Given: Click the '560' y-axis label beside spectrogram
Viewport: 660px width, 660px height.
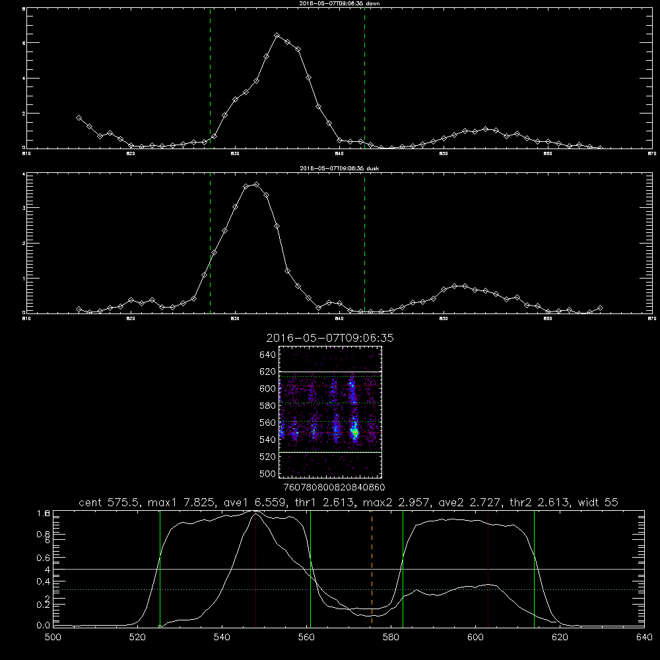Looking at the screenshot, I should pos(268,422).
